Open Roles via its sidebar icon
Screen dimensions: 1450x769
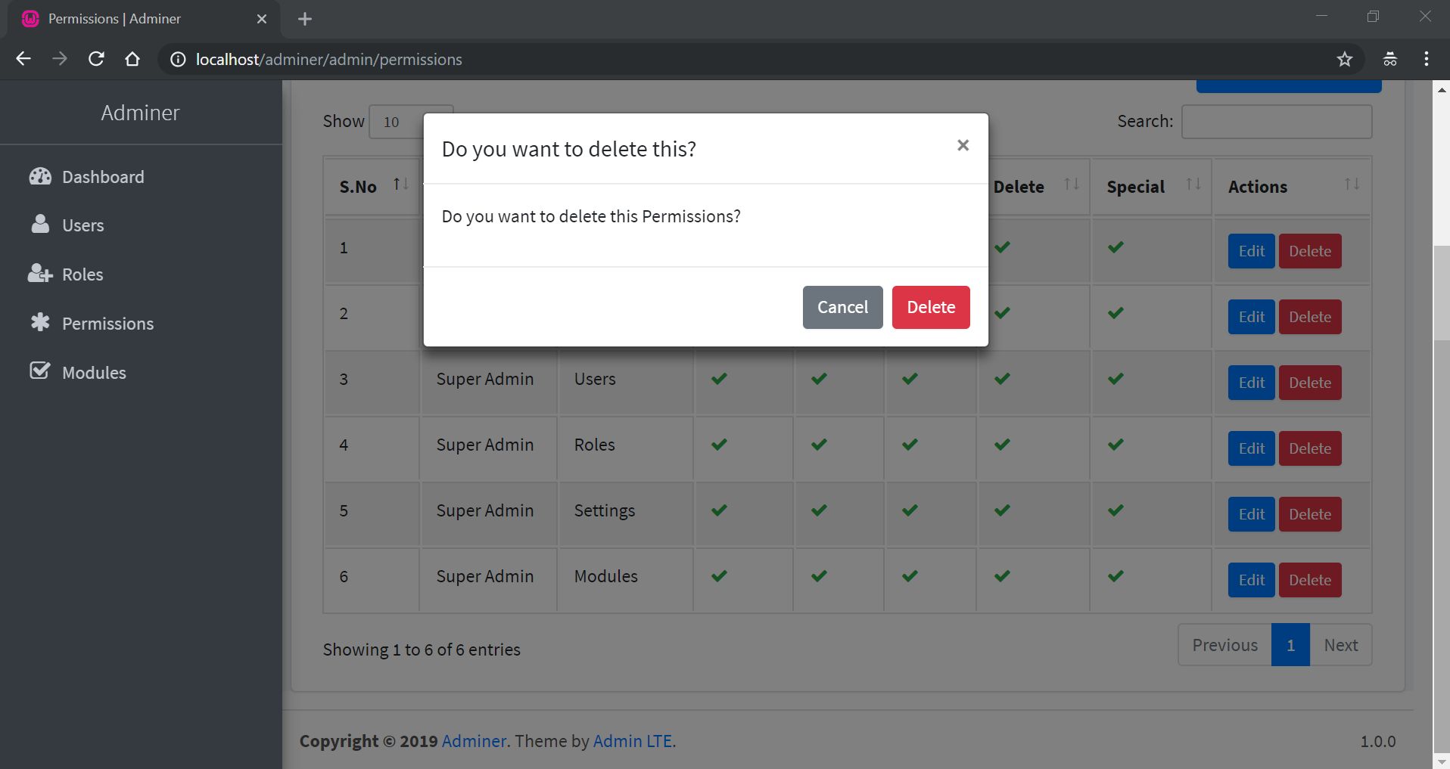40,274
